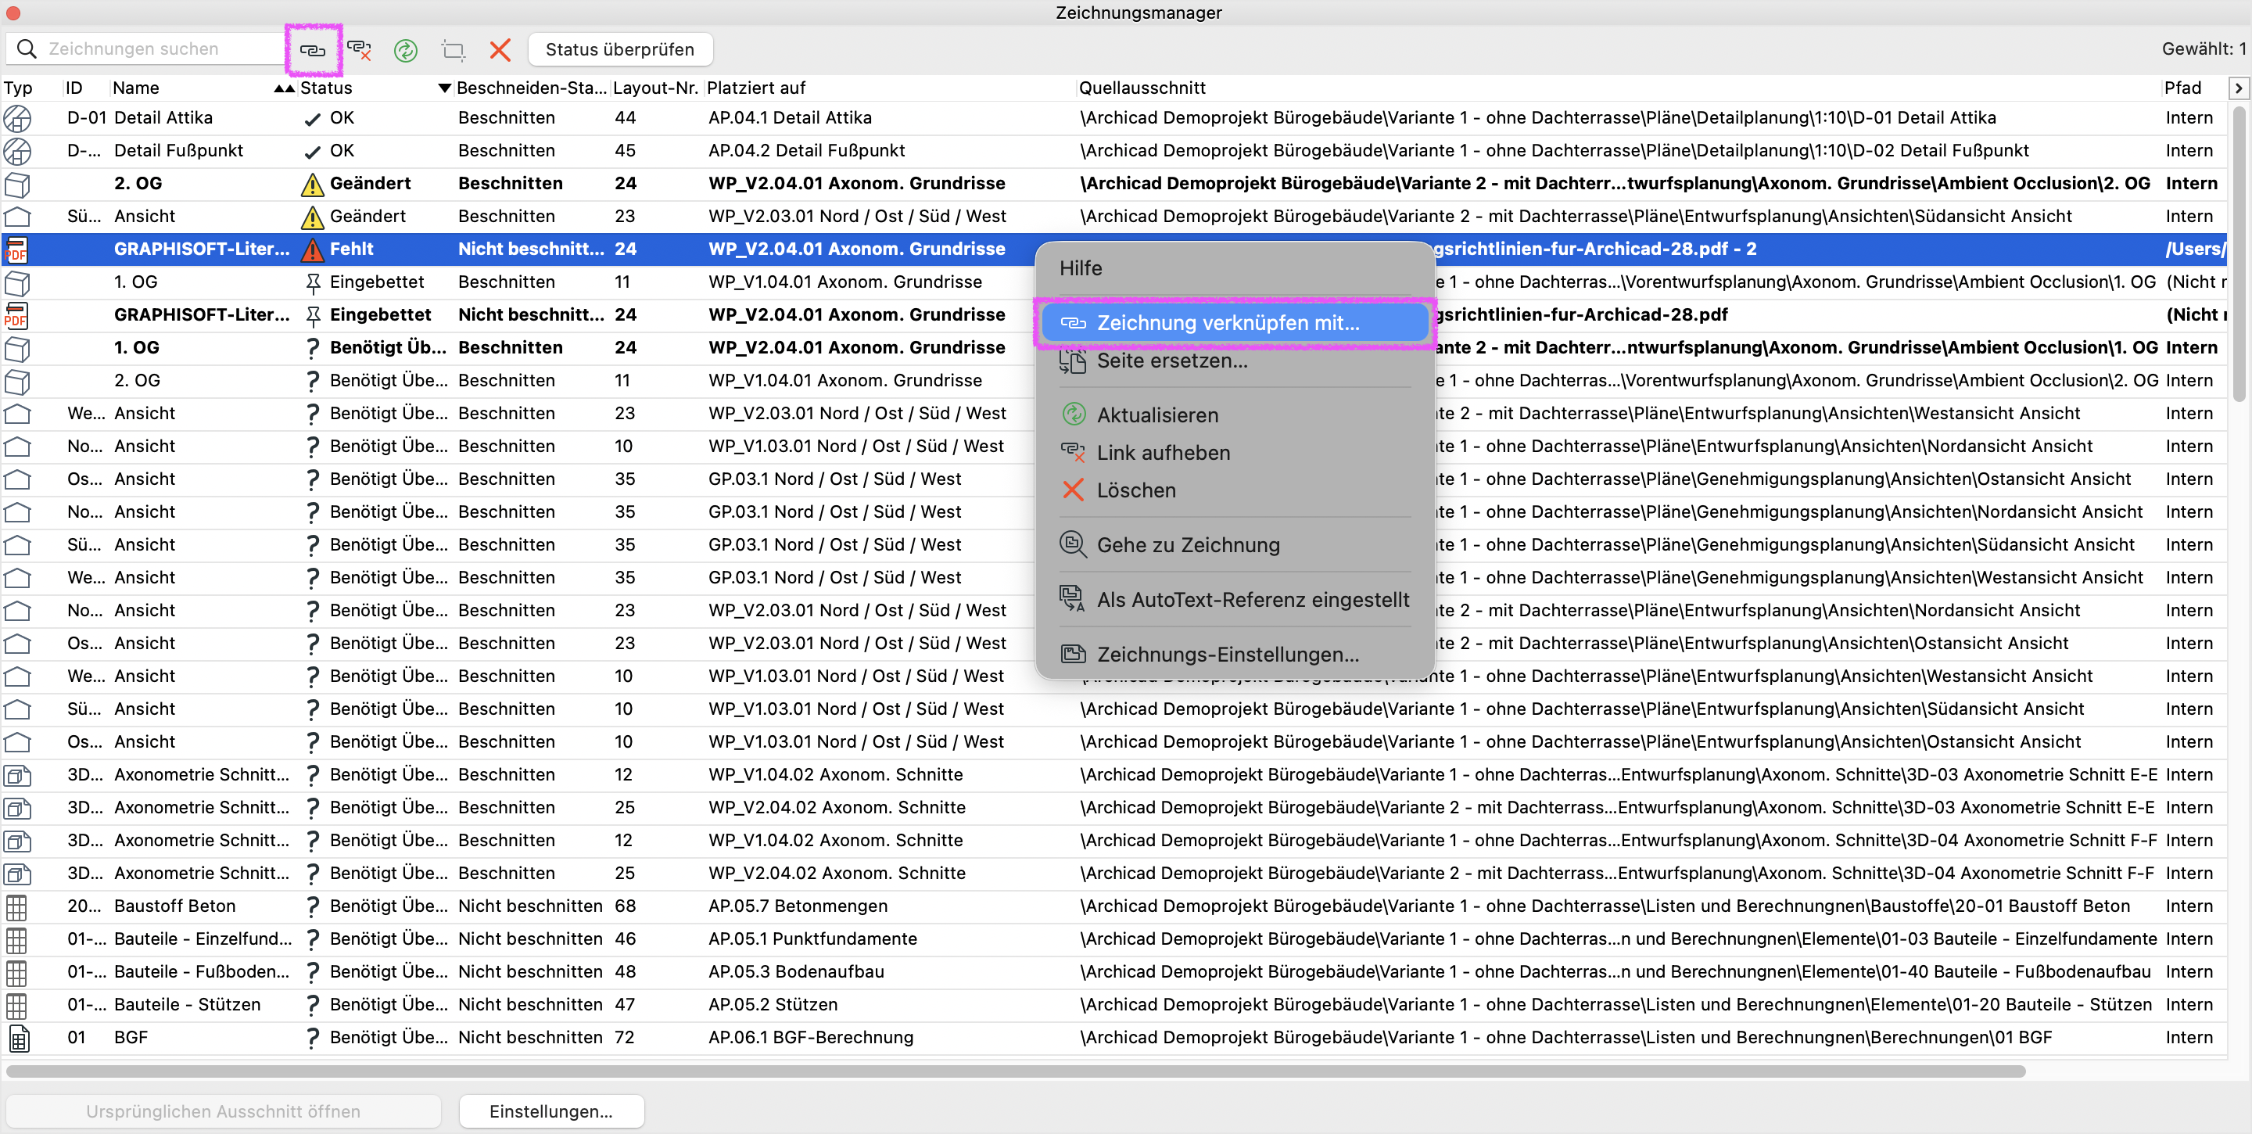This screenshot has height=1134, width=2252.
Task: Click the Einstellungen... button
Action: pyautogui.click(x=550, y=1111)
